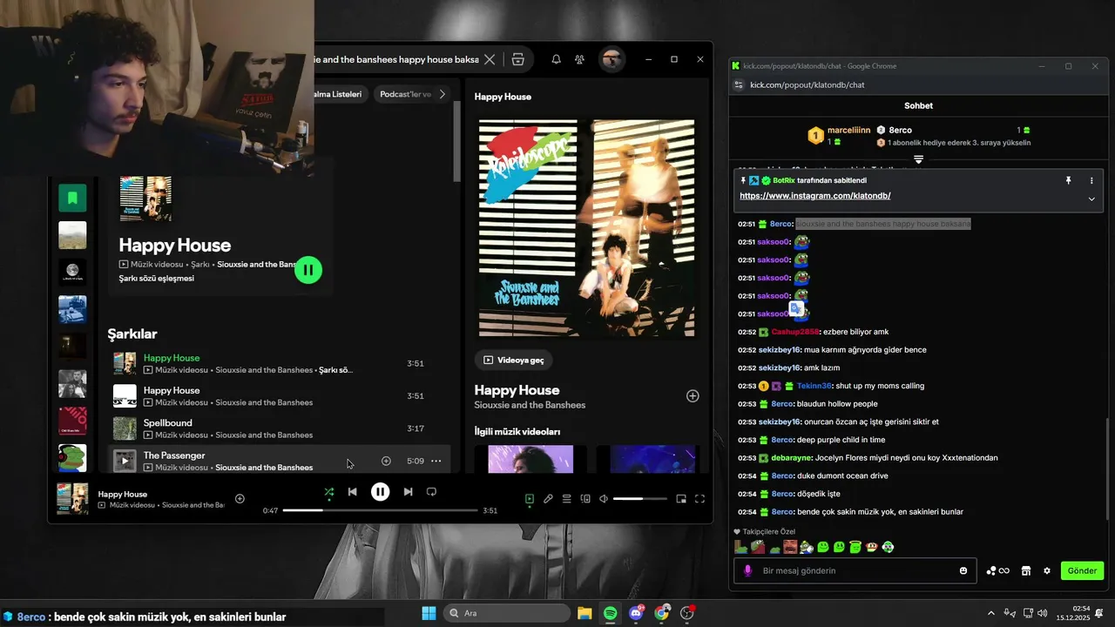Open the lyrics microphone icon
The width and height of the screenshot is (1115, 627).
[548, 499]
